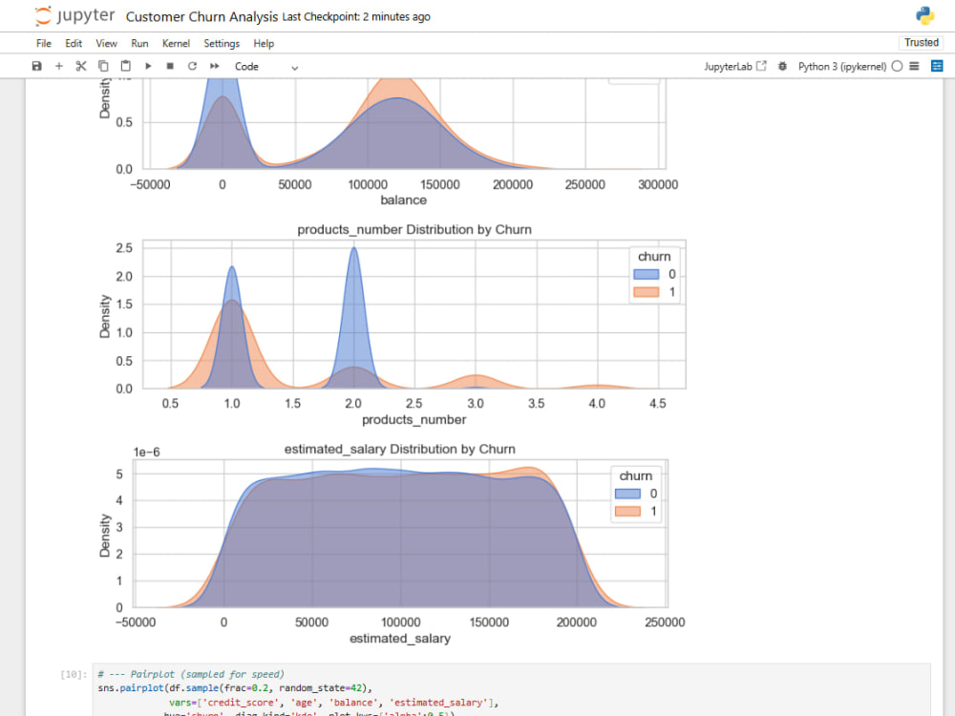Interrupt the kernel with the stop icon
The height and width of the screenshot is (716, 955).
(x=170, y=66)
